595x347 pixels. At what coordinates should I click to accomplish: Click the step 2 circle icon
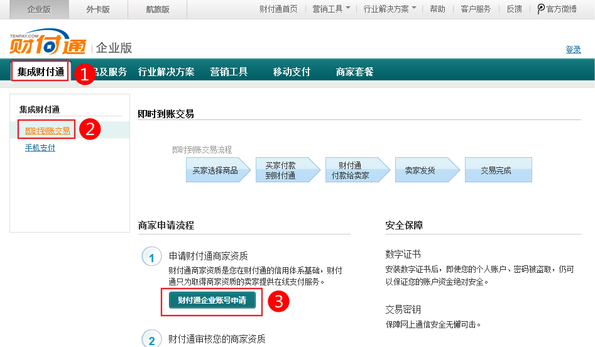coord(151,340)
